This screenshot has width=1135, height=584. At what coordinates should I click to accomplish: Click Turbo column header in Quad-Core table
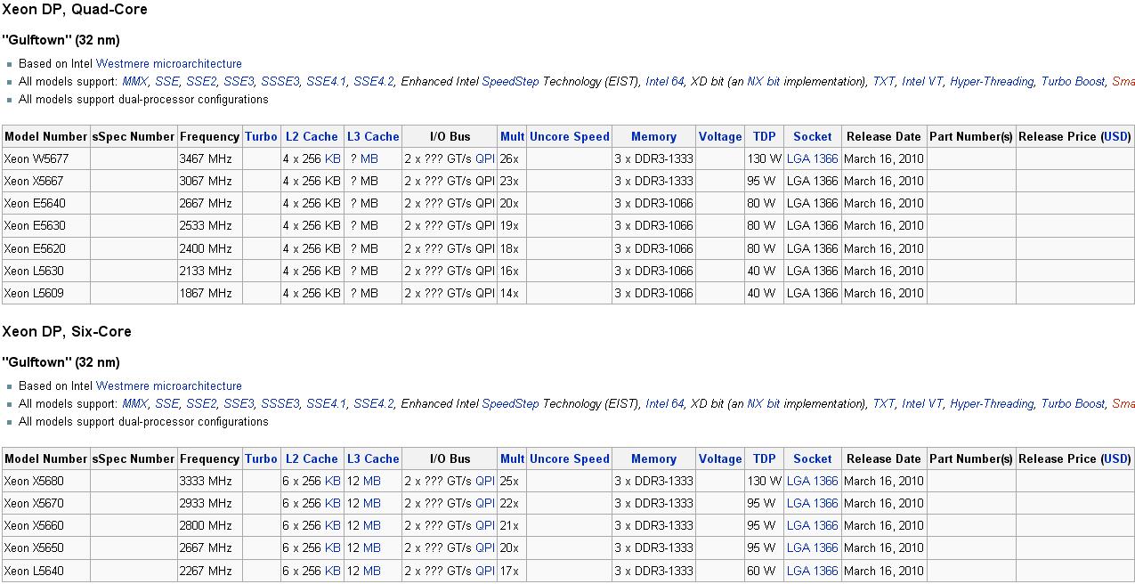coord(261,137)
